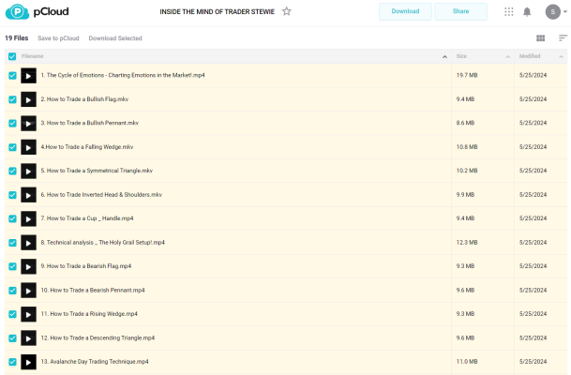The height and width of the screenshot is (375, 571).
Task: Sort files by the Size column
Action: point(461,56)
